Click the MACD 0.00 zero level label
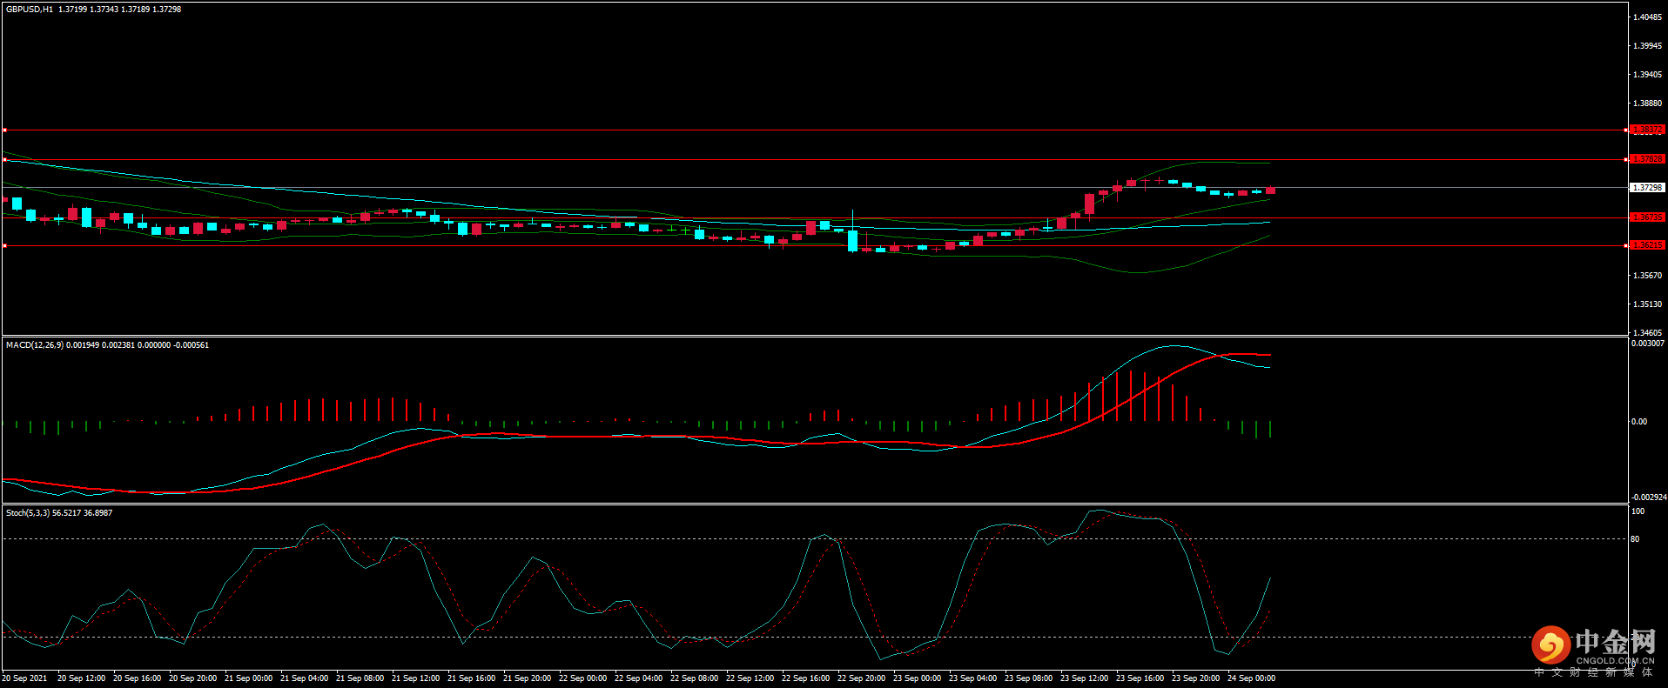This screenshot has height=688, width=1668. coord(1638,422)
